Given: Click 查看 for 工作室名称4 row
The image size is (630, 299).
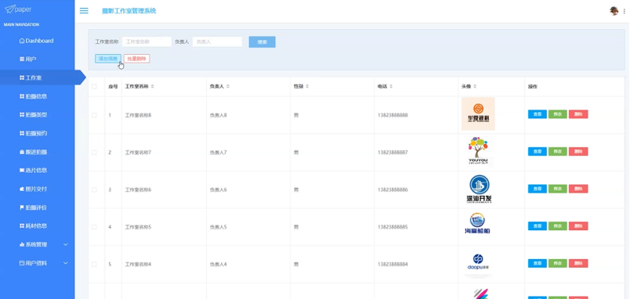Looking at the screenshot, I should point(538,263).
